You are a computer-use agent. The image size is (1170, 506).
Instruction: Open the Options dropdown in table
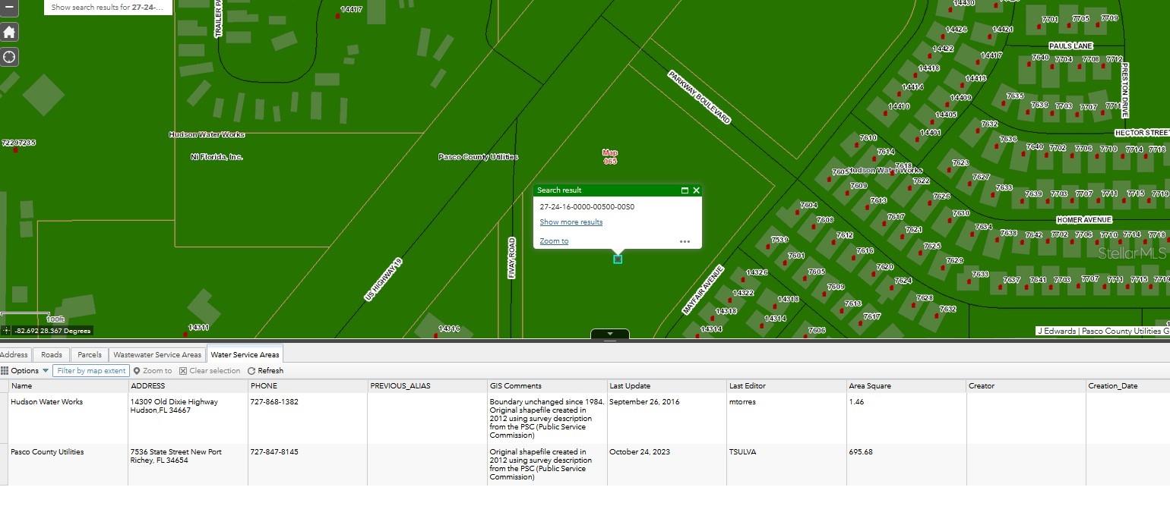pyautogui.click(x=25, y=371)
